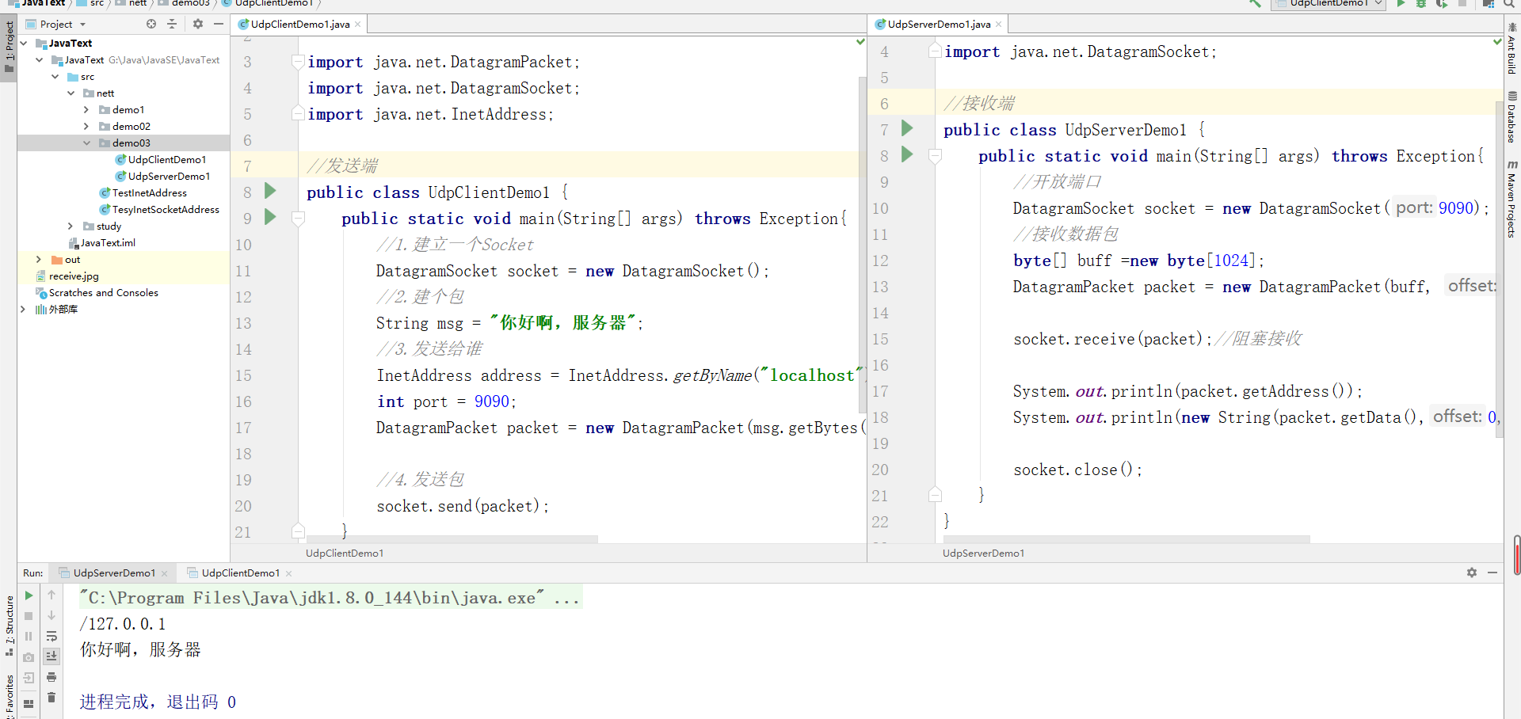The width and height of the screenshot is (1521, 719).
Task: Close the UdpServerDemo1 Run tab
Action: pos(165,573)
